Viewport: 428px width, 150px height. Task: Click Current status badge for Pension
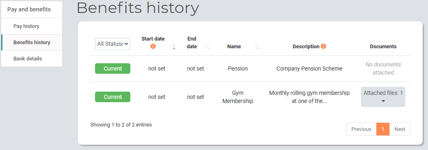(x=113, y=69)
